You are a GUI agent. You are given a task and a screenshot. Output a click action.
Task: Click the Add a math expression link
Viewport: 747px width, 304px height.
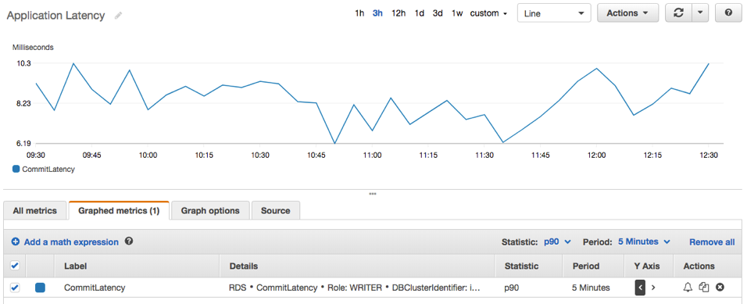tap(71, 242)
